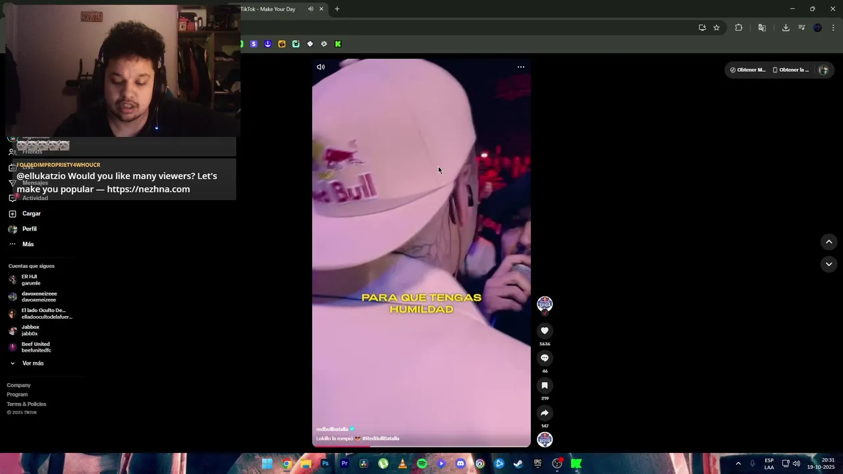Open green K Kick bookmark

[338, 44]
